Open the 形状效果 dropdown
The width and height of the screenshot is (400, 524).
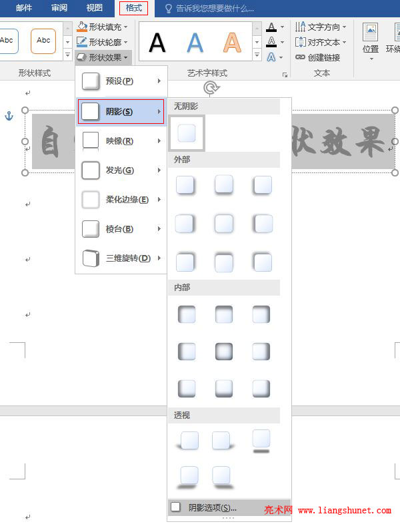click(102, 57)
